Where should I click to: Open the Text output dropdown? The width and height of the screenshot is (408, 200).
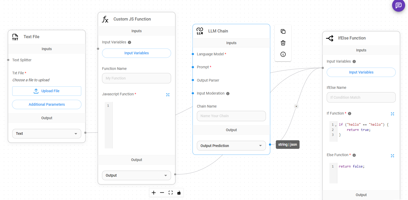(47, 134)
